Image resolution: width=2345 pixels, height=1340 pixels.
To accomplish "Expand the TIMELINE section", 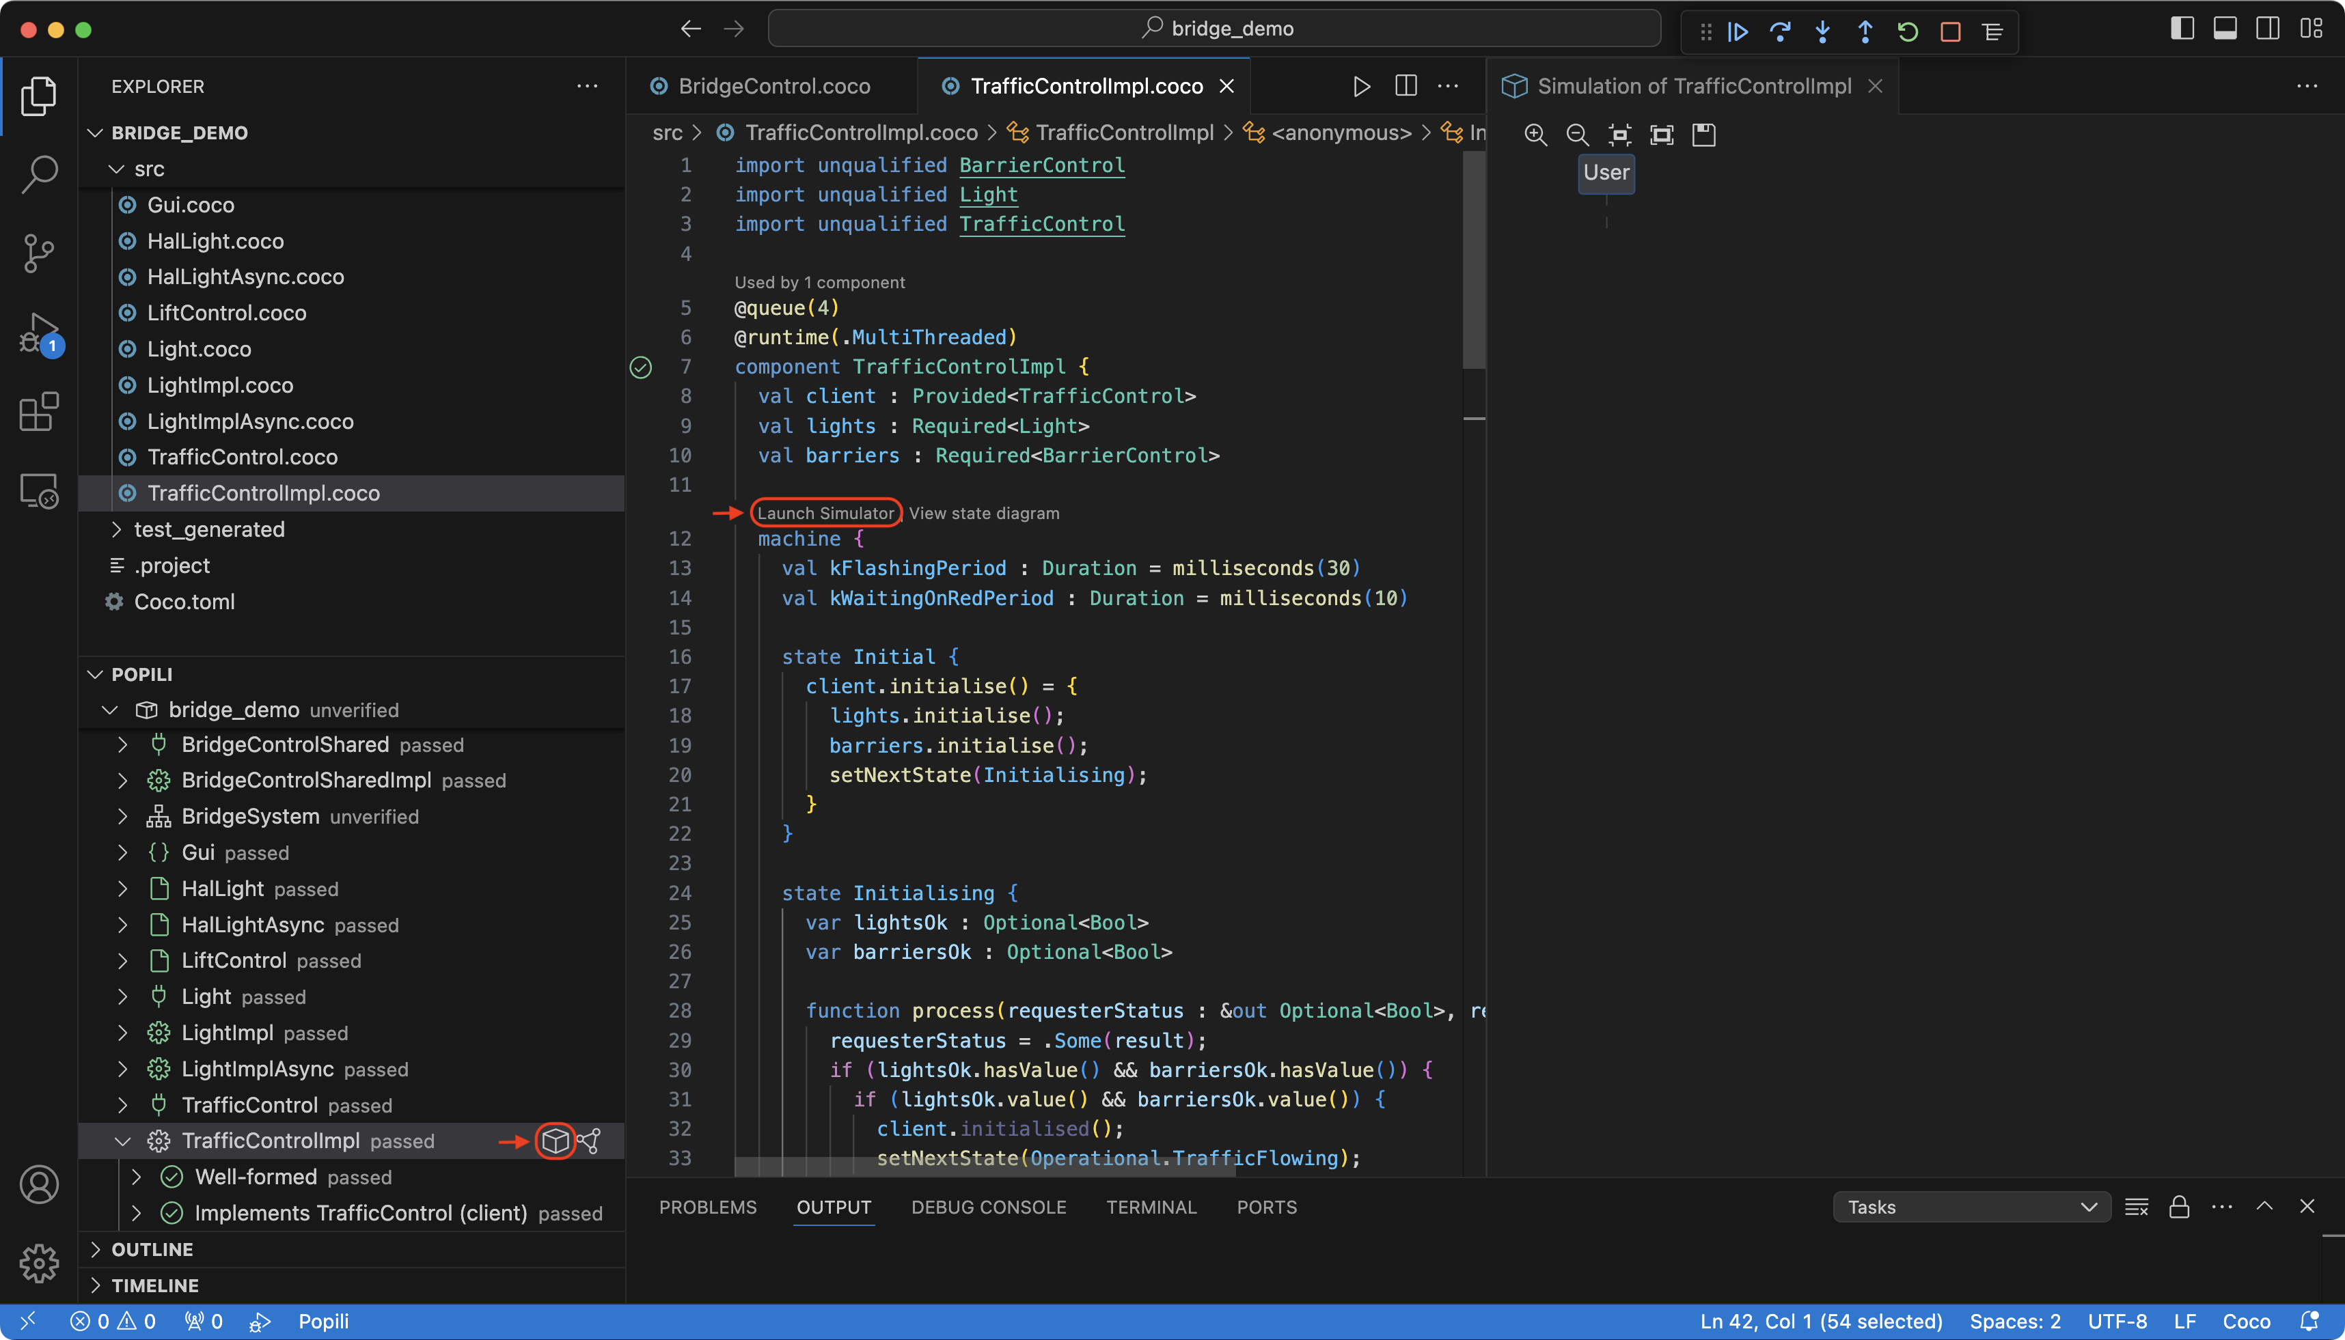I will pyautogui.click(x=95, y=1285).
